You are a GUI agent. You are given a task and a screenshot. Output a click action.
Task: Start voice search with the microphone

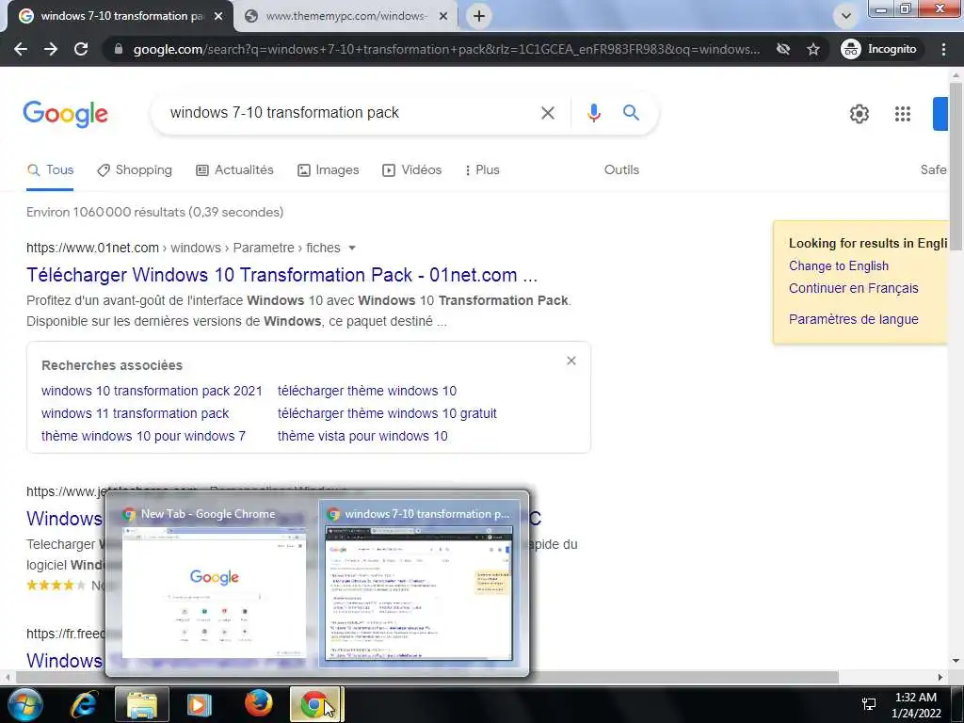click(x=593, y=113)
